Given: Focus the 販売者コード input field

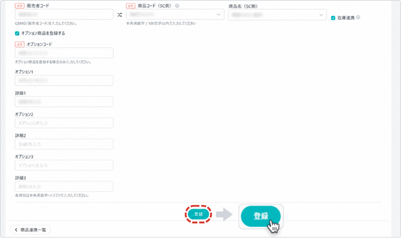Looking at the screenshot, I should coord(64,14).
